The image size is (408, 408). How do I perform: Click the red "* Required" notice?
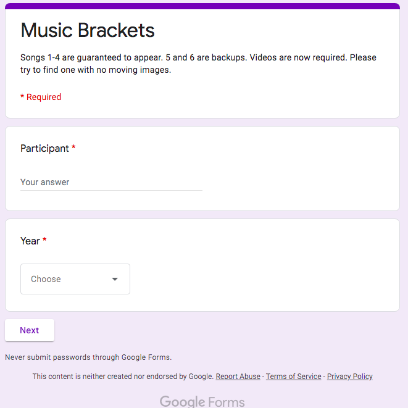coord(41,97)
